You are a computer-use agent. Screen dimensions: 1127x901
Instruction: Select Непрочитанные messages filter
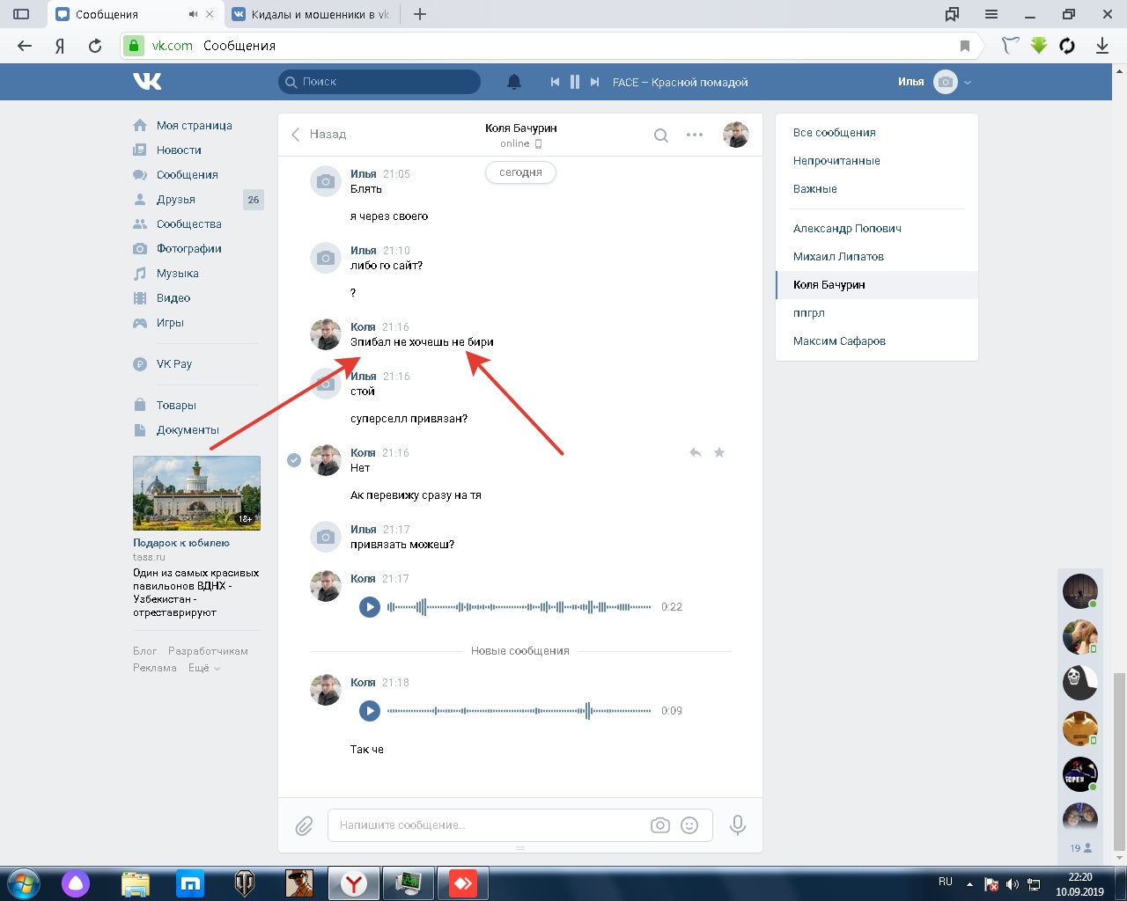tap(836, 161)
